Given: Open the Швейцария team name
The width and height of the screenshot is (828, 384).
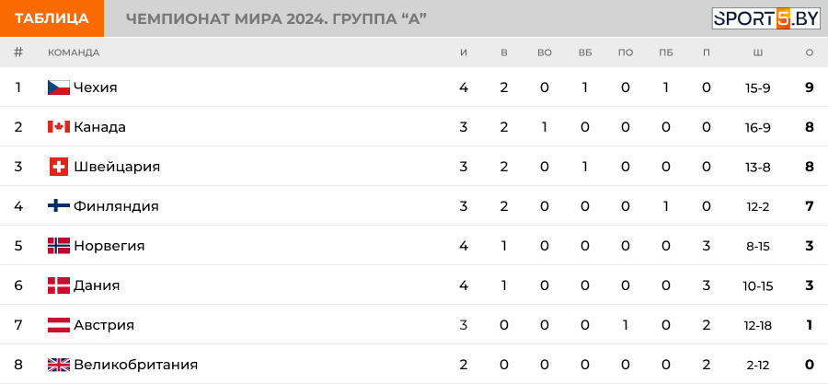Looking at the screenshot, I should coord(117,167).
